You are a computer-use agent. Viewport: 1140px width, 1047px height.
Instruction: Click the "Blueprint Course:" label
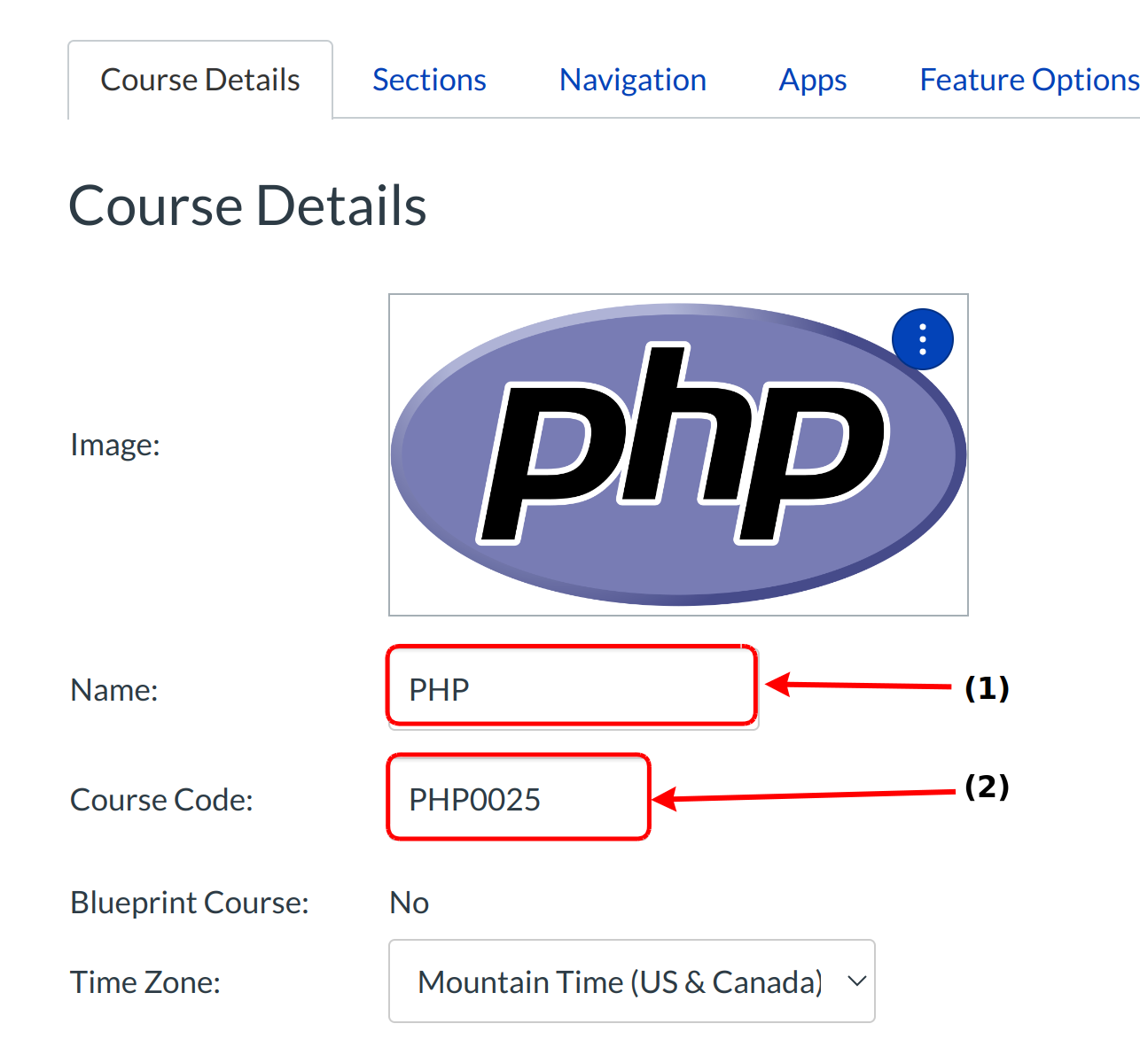click(x=189, y=903)
